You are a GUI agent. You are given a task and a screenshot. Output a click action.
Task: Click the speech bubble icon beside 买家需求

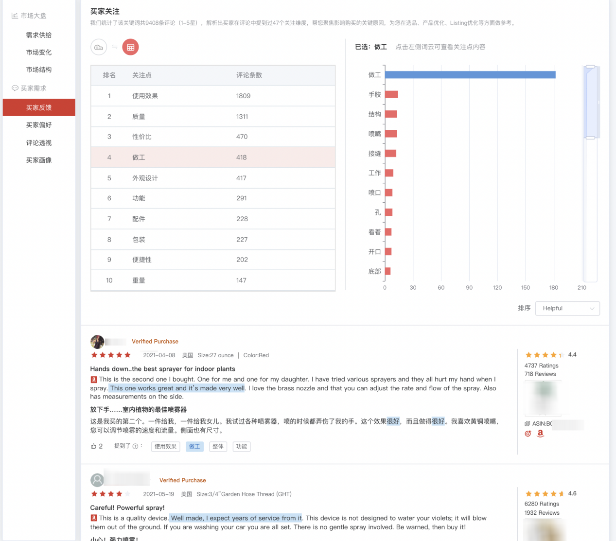click(x=14, y=88)
